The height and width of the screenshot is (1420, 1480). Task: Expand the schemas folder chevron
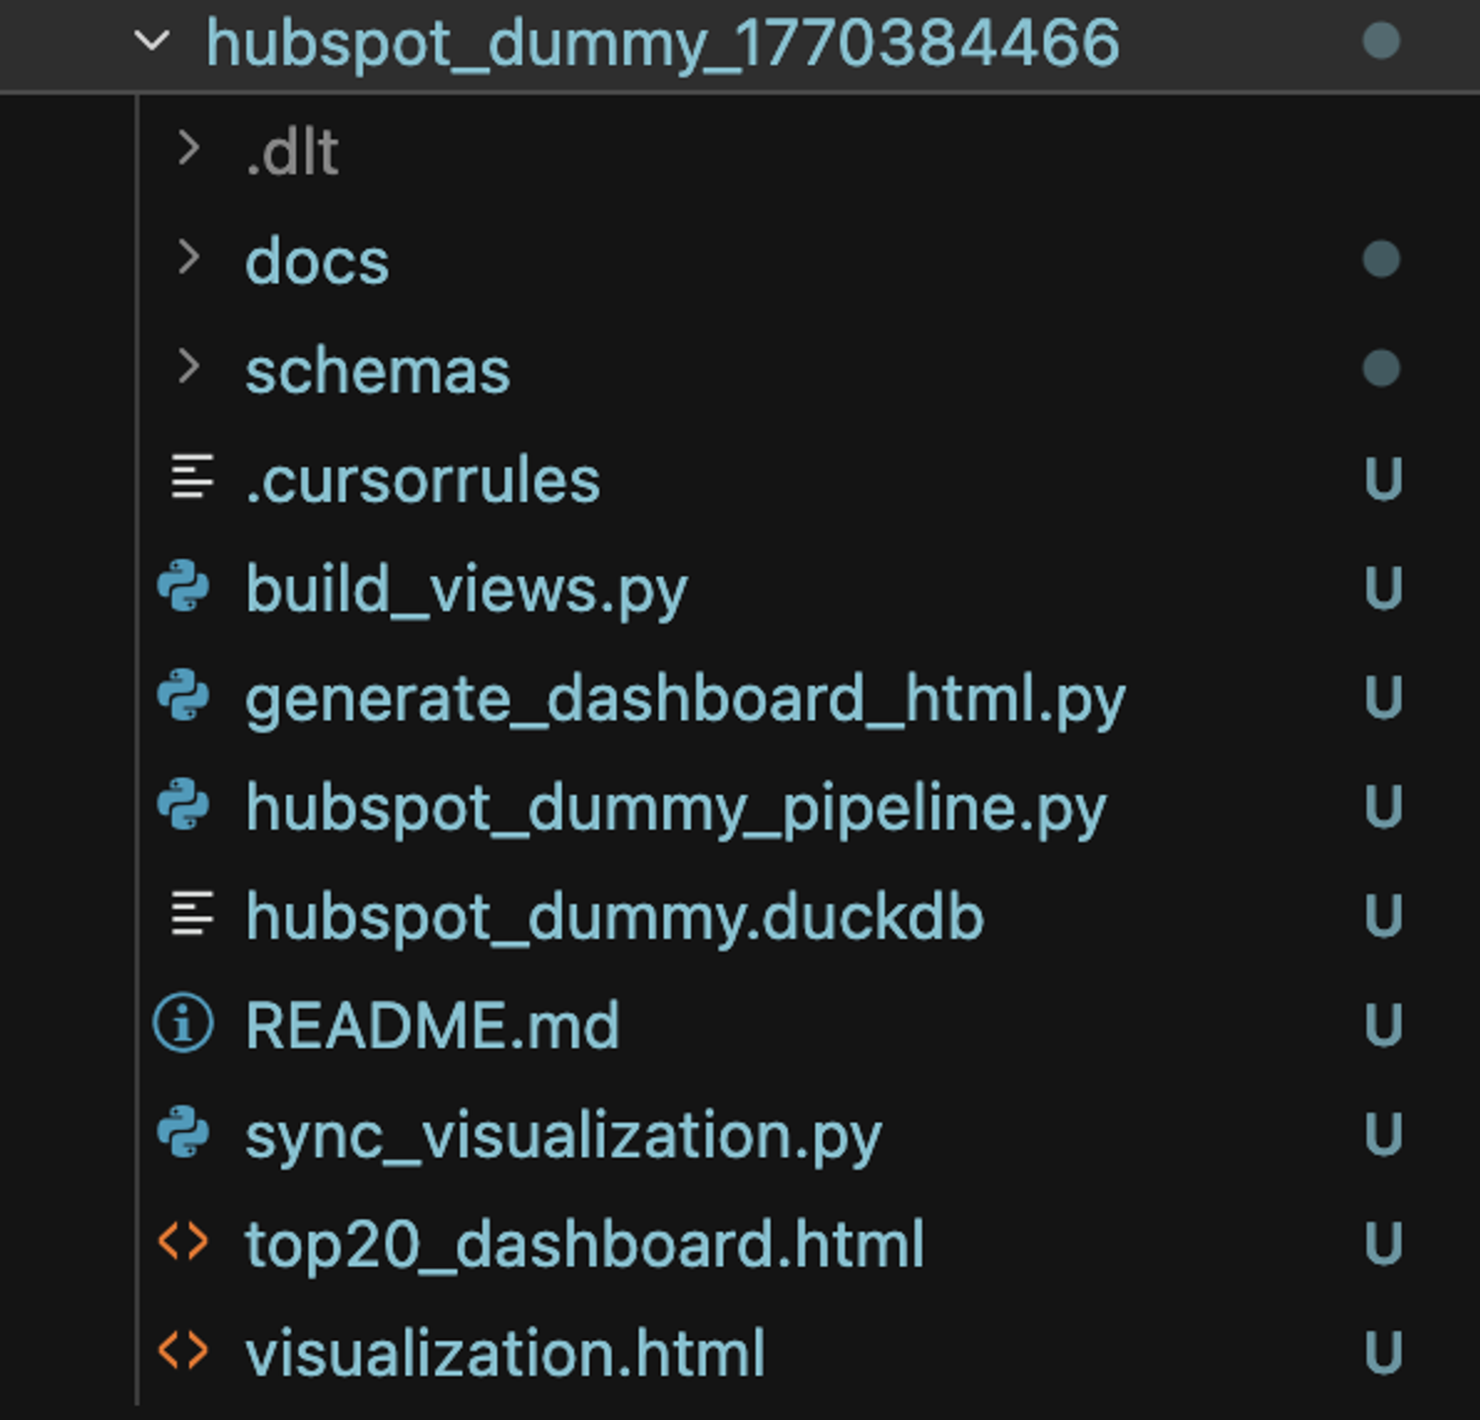click(x=188, y=368)
